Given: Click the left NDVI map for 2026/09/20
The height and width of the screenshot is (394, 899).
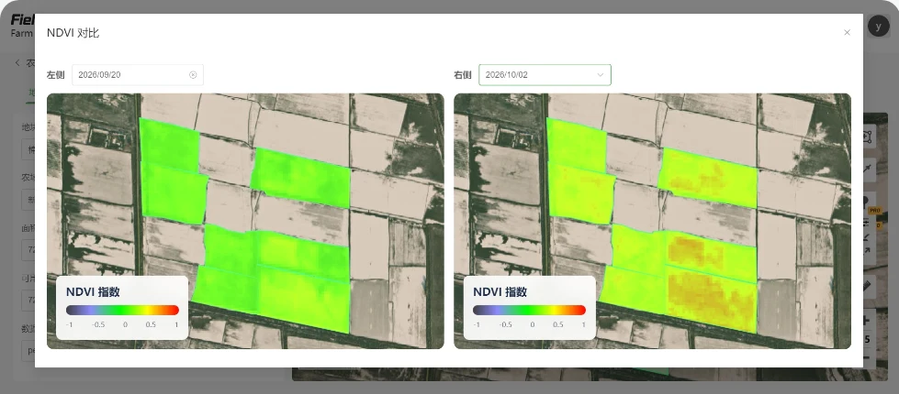Looking at the screenshot, I should pos(245,221).
